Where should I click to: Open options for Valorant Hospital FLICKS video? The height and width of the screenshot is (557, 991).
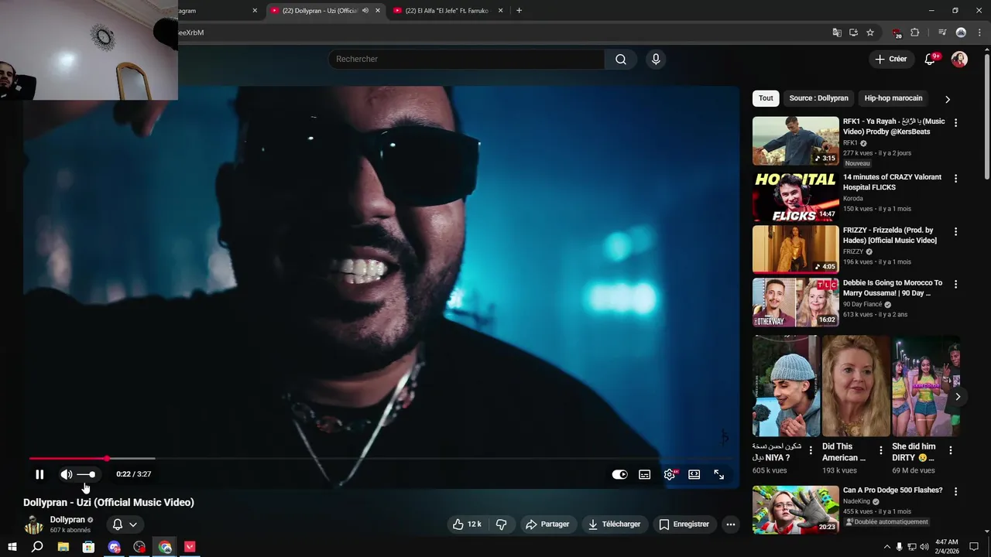(x=955, y=179)
